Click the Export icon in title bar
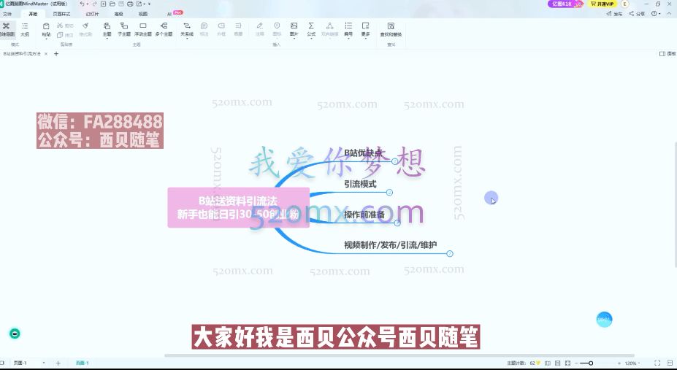 [x=139, y=4]
